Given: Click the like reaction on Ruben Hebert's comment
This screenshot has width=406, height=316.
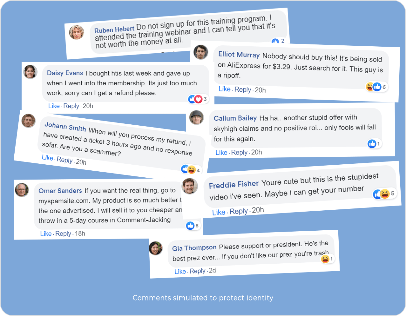Looking at the screenshot, I should click(275, 42).
